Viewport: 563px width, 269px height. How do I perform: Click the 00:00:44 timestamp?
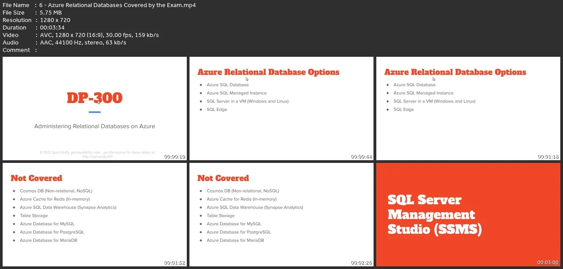(x=362, y=156)
